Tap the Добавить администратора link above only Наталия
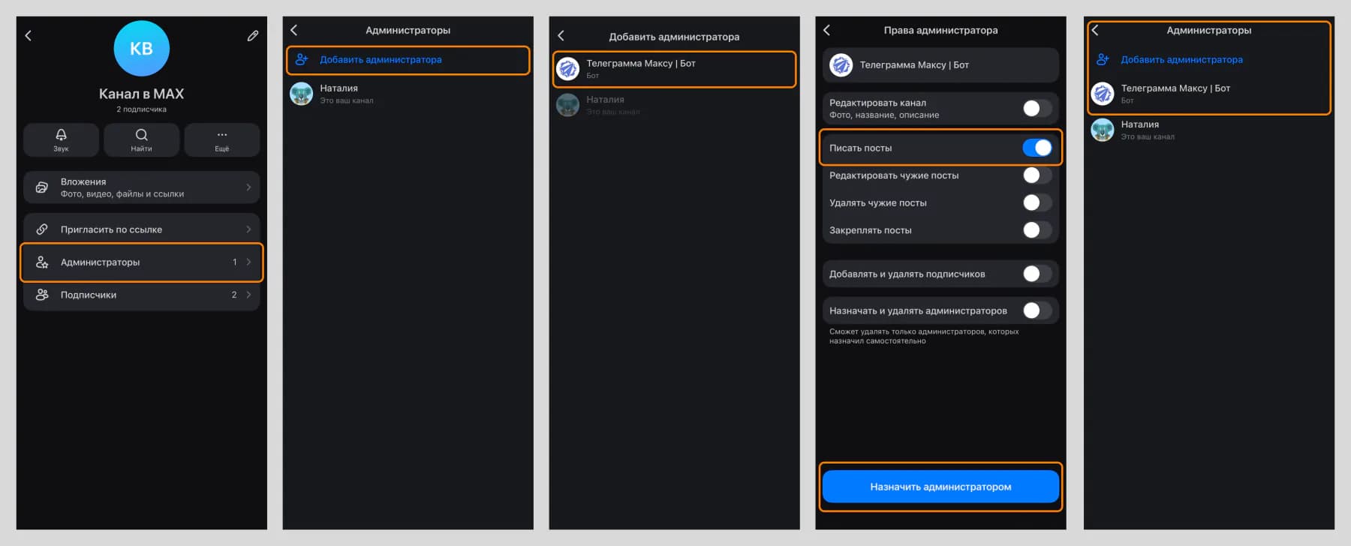Viewport: 1351px width, 546px height. pos(381,59)
